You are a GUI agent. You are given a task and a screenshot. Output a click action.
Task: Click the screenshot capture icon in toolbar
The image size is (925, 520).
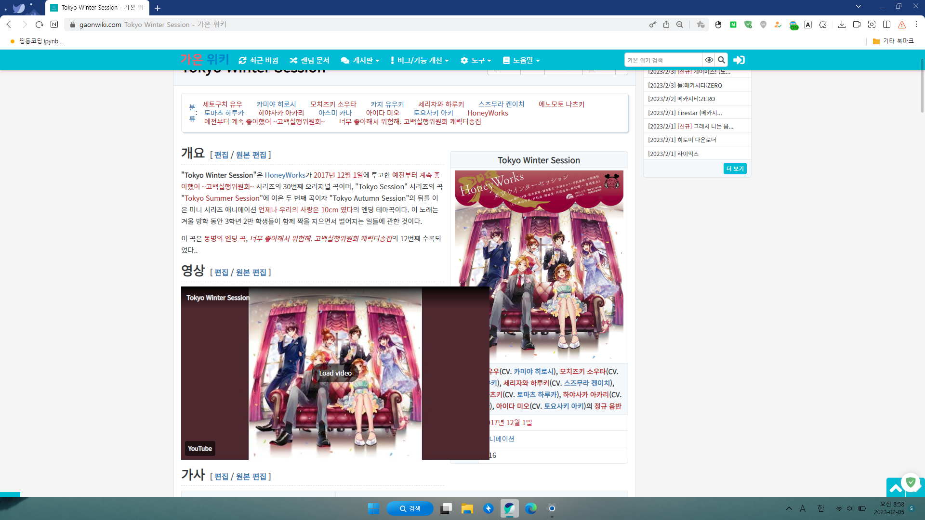click(872, 25)
